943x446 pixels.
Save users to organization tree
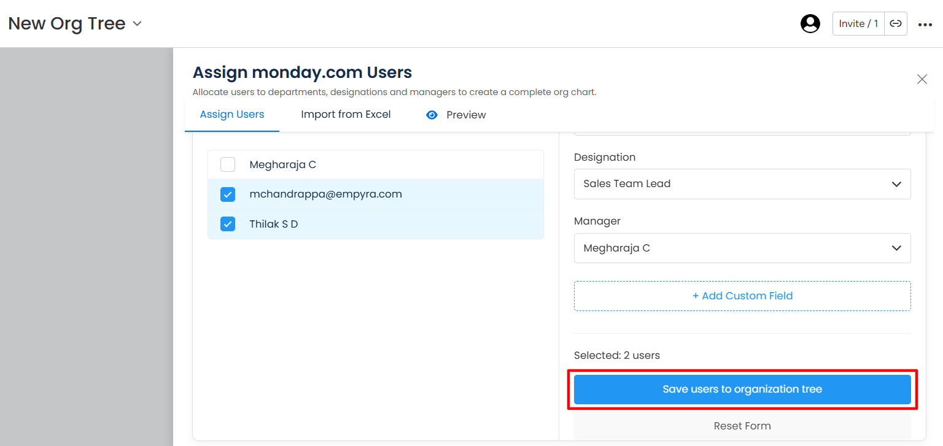pos(742,390)
